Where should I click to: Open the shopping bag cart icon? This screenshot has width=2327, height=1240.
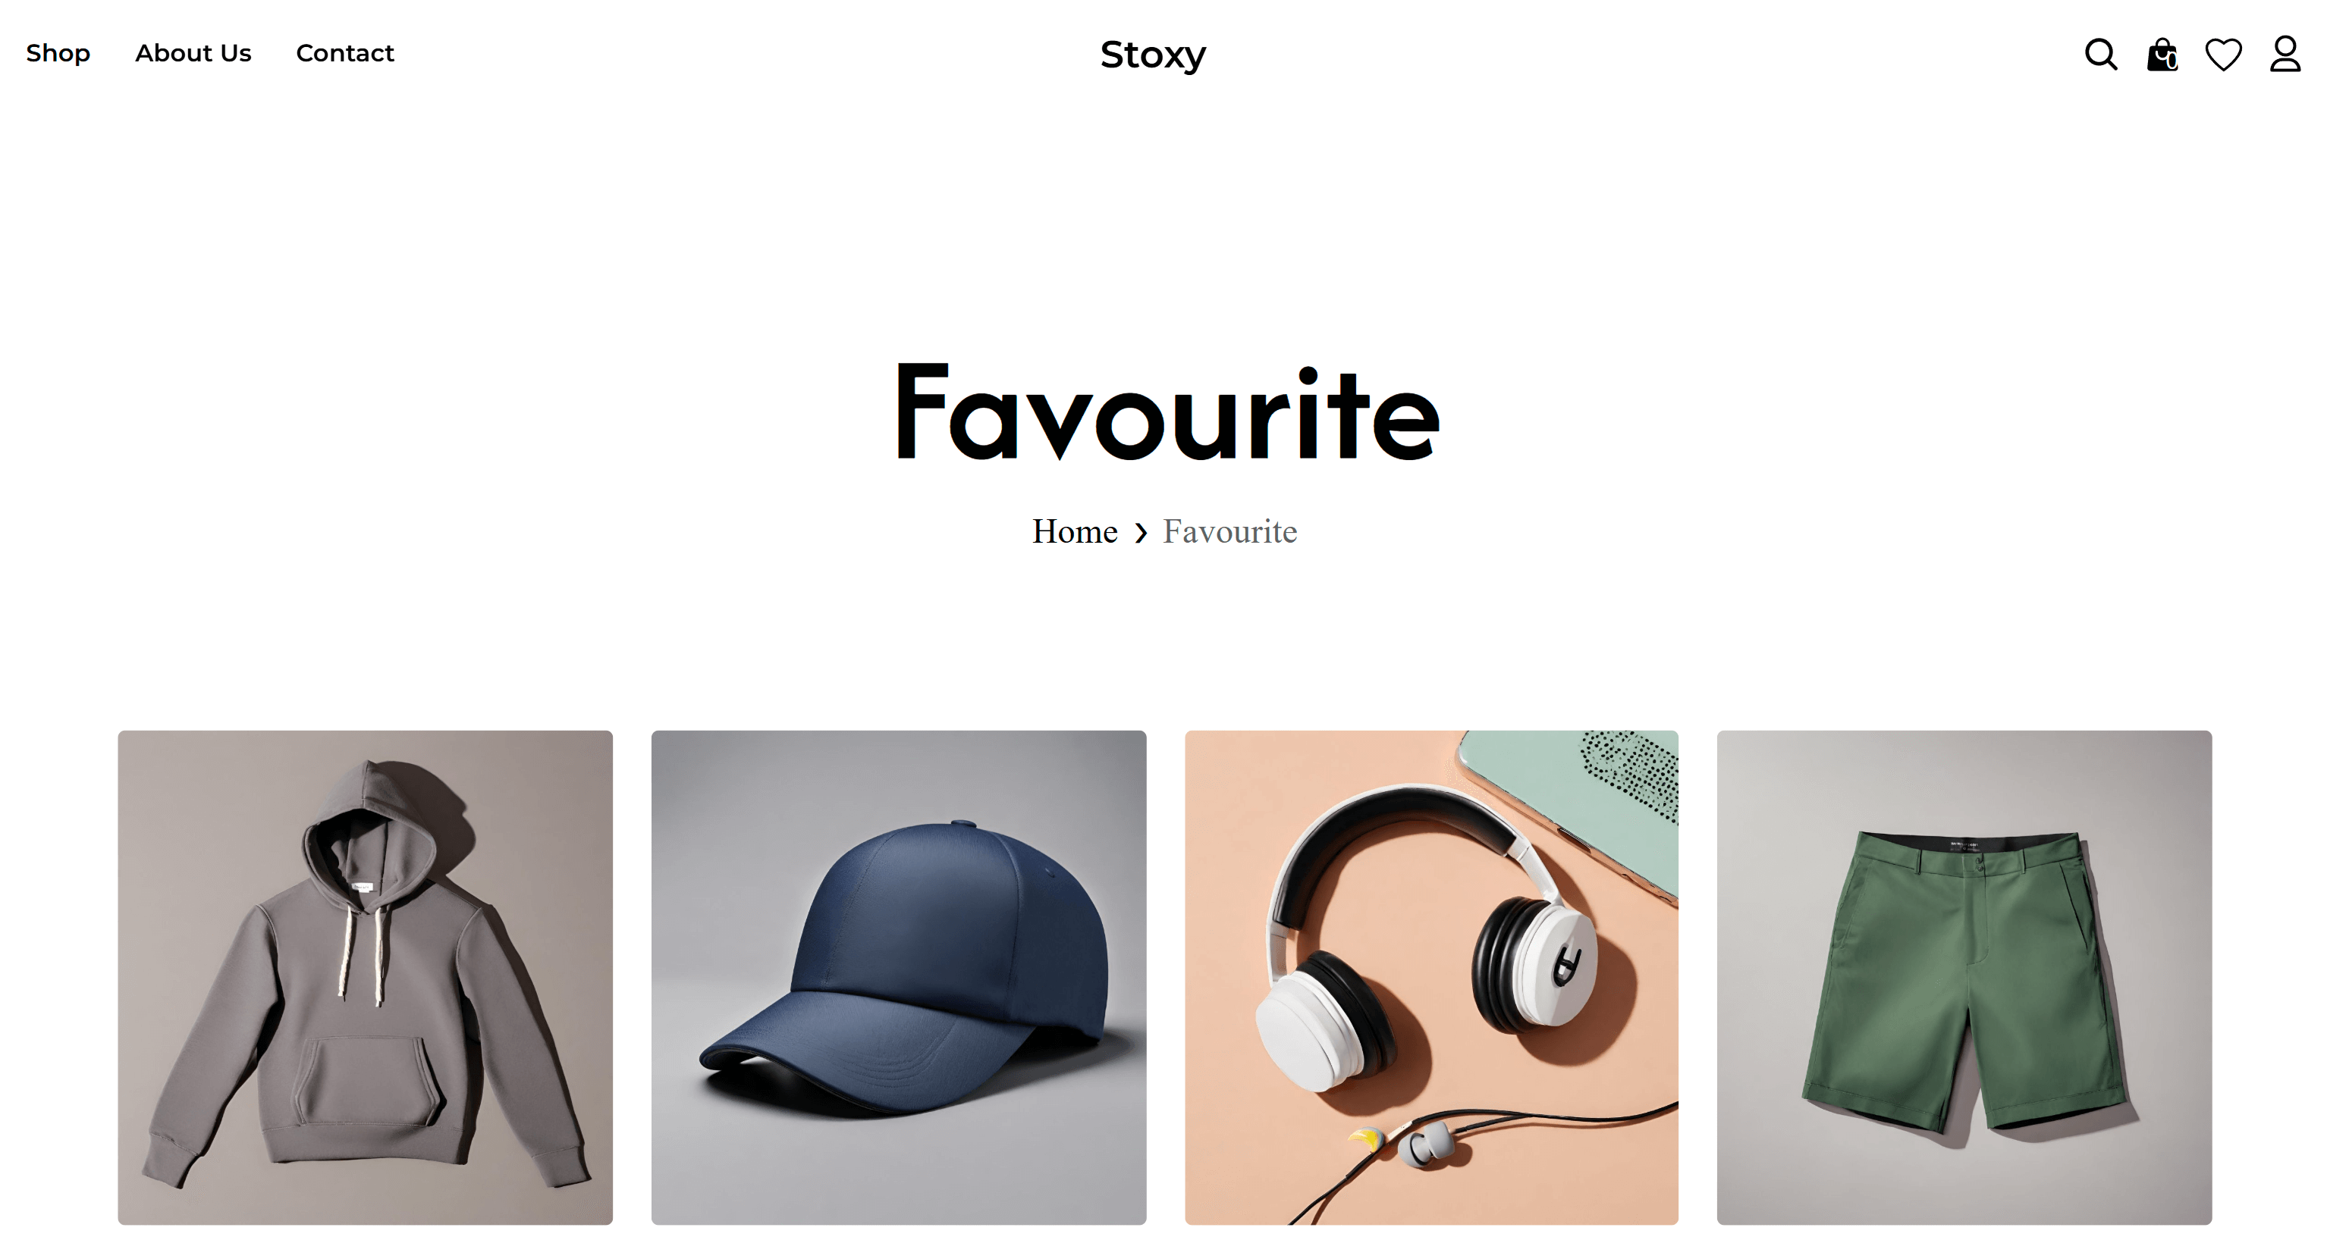tap(2161, 54)
